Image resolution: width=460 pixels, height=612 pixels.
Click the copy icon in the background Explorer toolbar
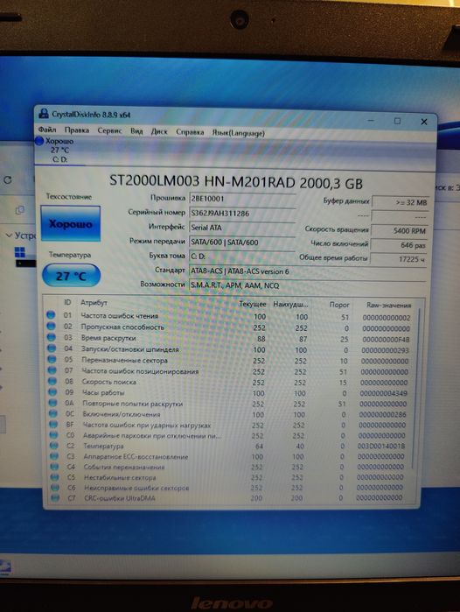click(x=20, y=210)
